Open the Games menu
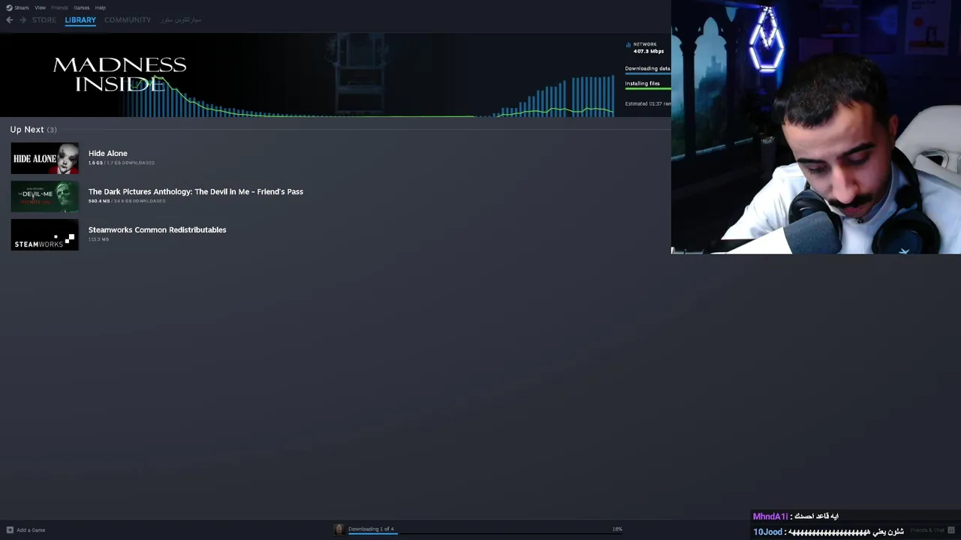961x540 pixels. pos(81,7)
